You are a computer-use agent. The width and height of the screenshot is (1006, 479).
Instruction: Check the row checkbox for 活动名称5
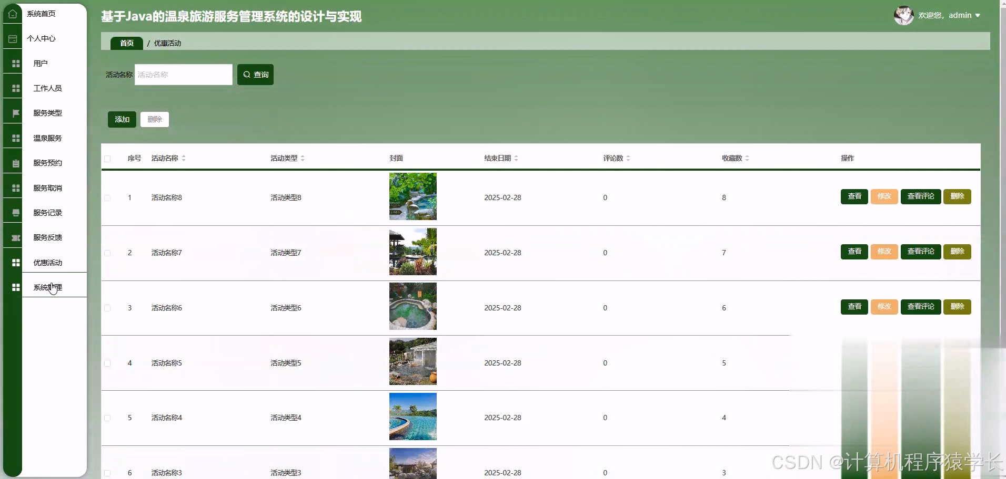point(107,363)
